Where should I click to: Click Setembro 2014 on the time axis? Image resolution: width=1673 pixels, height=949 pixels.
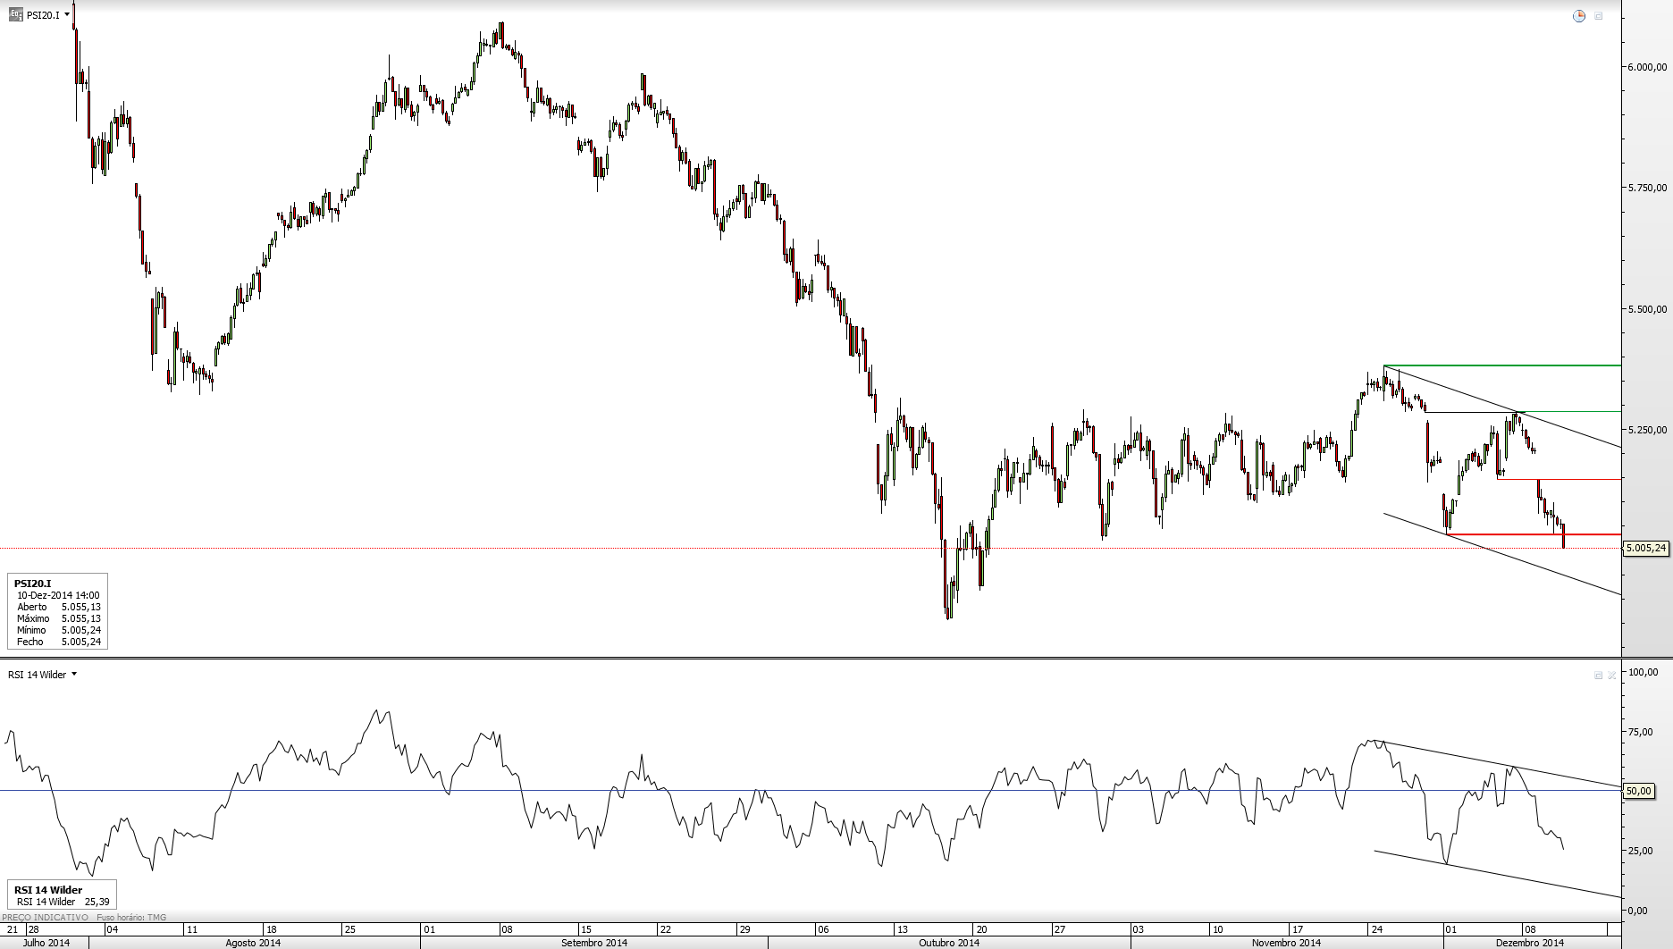coord(593,943)
